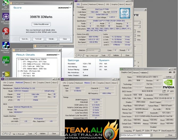Select GT1 - Wings of Fury result row
Screen dimensions: 178x140
[35, 62]
